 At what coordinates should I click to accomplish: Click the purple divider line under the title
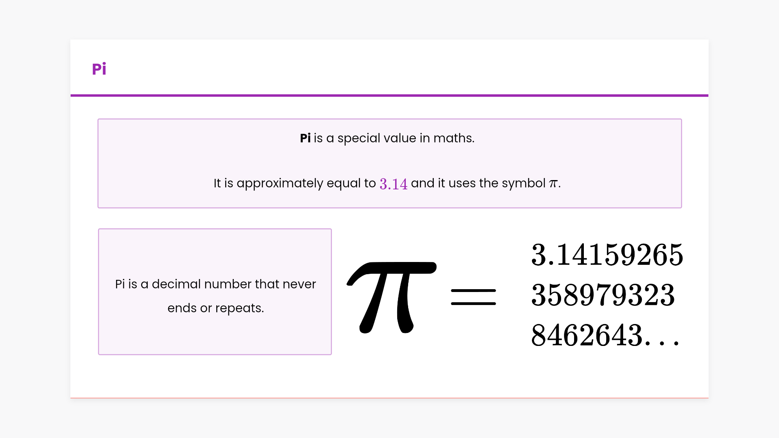(389, 96)
